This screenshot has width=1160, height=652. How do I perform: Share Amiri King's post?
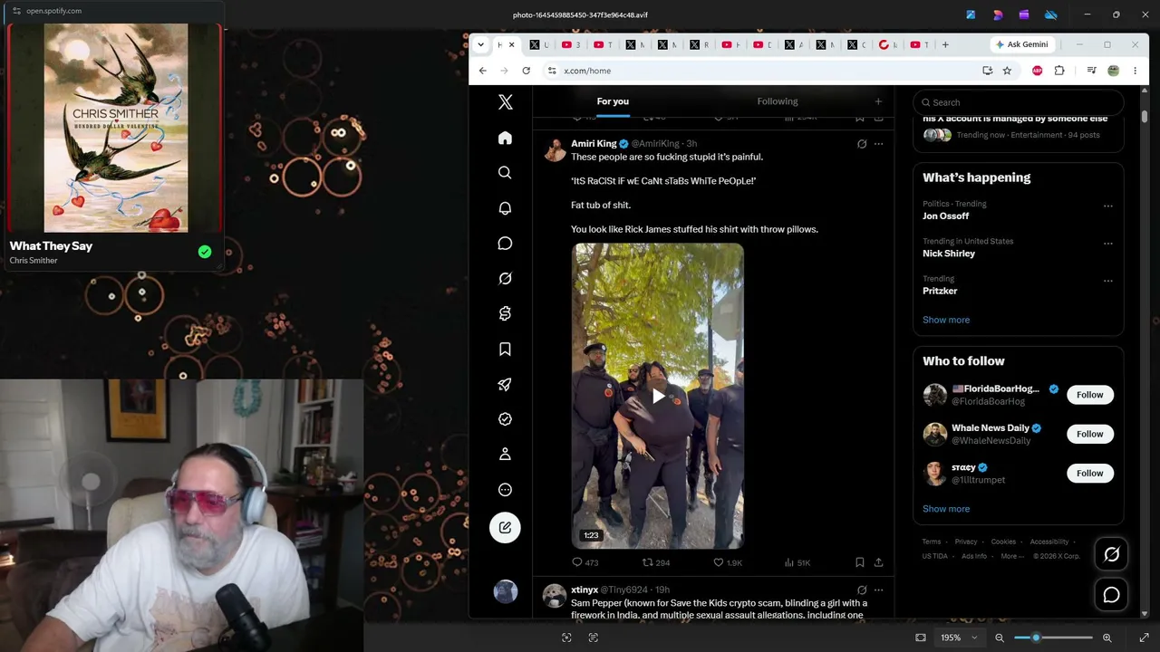(878, 562)
